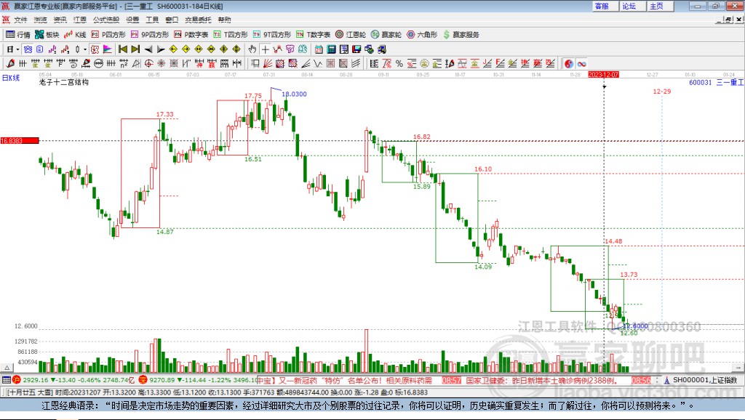Image resolution: width=745 pixels, height=420 pixels.
Task: Open the 江恩轮 Gann wheel
Action: coord(351,35)
